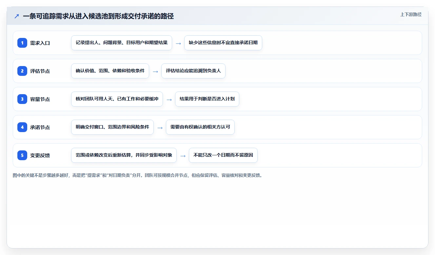Screen dimensions: 435x255
Task: Select the 不能只改一个日期而不留原因 card
Action: (x=223, y=155)
